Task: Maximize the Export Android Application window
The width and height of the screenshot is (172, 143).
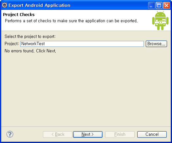Action: click(159, 5)
